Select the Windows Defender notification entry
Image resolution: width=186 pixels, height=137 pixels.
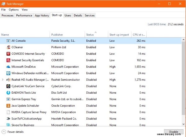pos(30,73)
